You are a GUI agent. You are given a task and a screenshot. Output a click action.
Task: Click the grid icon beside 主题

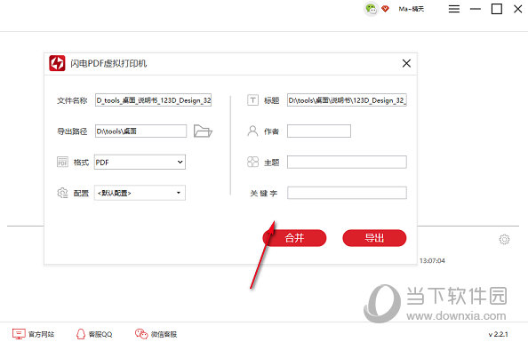click(x=252, y=162)
